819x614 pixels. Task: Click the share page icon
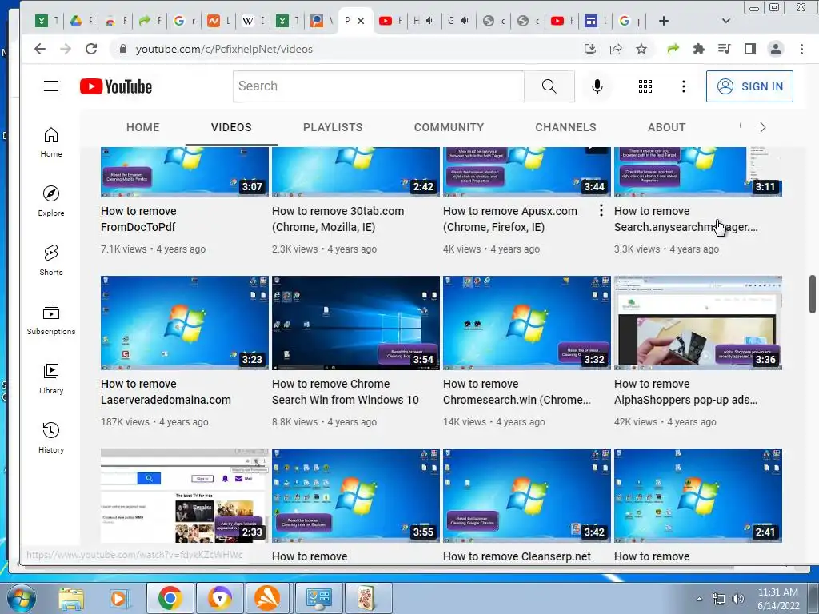point(616,49)
